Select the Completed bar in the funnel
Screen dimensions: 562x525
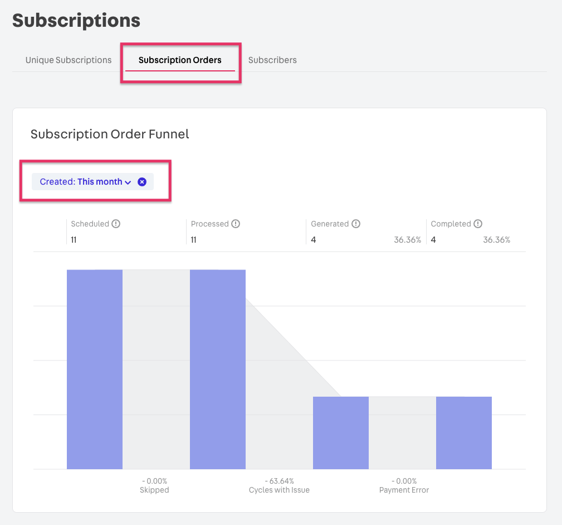pyautogui.click(x=464, y=432)
